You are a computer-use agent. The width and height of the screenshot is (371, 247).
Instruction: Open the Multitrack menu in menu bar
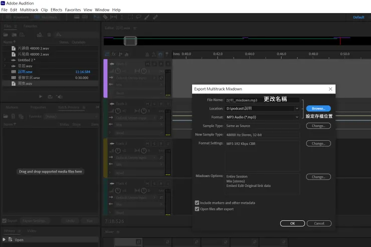pyautogui.click(x=29, y=10)
